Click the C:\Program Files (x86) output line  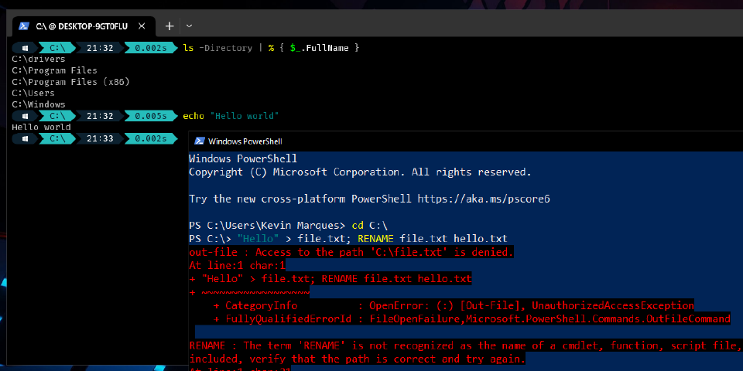(x=70, y=82)
